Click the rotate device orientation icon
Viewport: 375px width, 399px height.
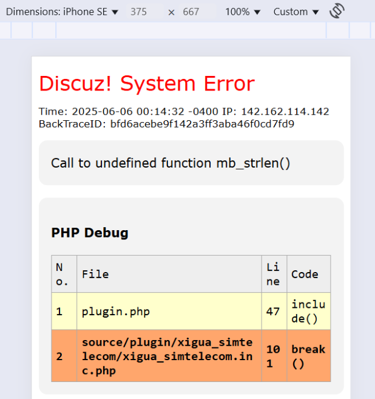337,11
